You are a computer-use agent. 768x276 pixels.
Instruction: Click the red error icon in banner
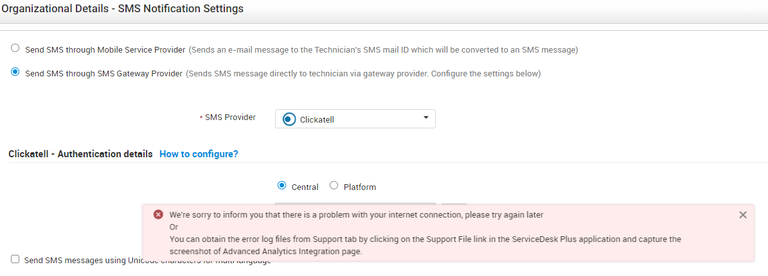tap(158, 214)
